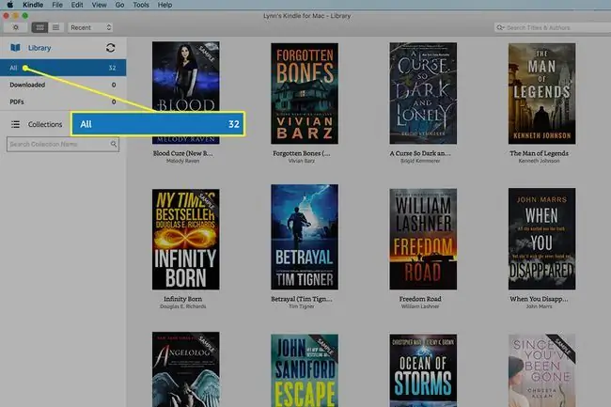Switch to list view layout
Screen dimensions: 611x407
point(56,27)
